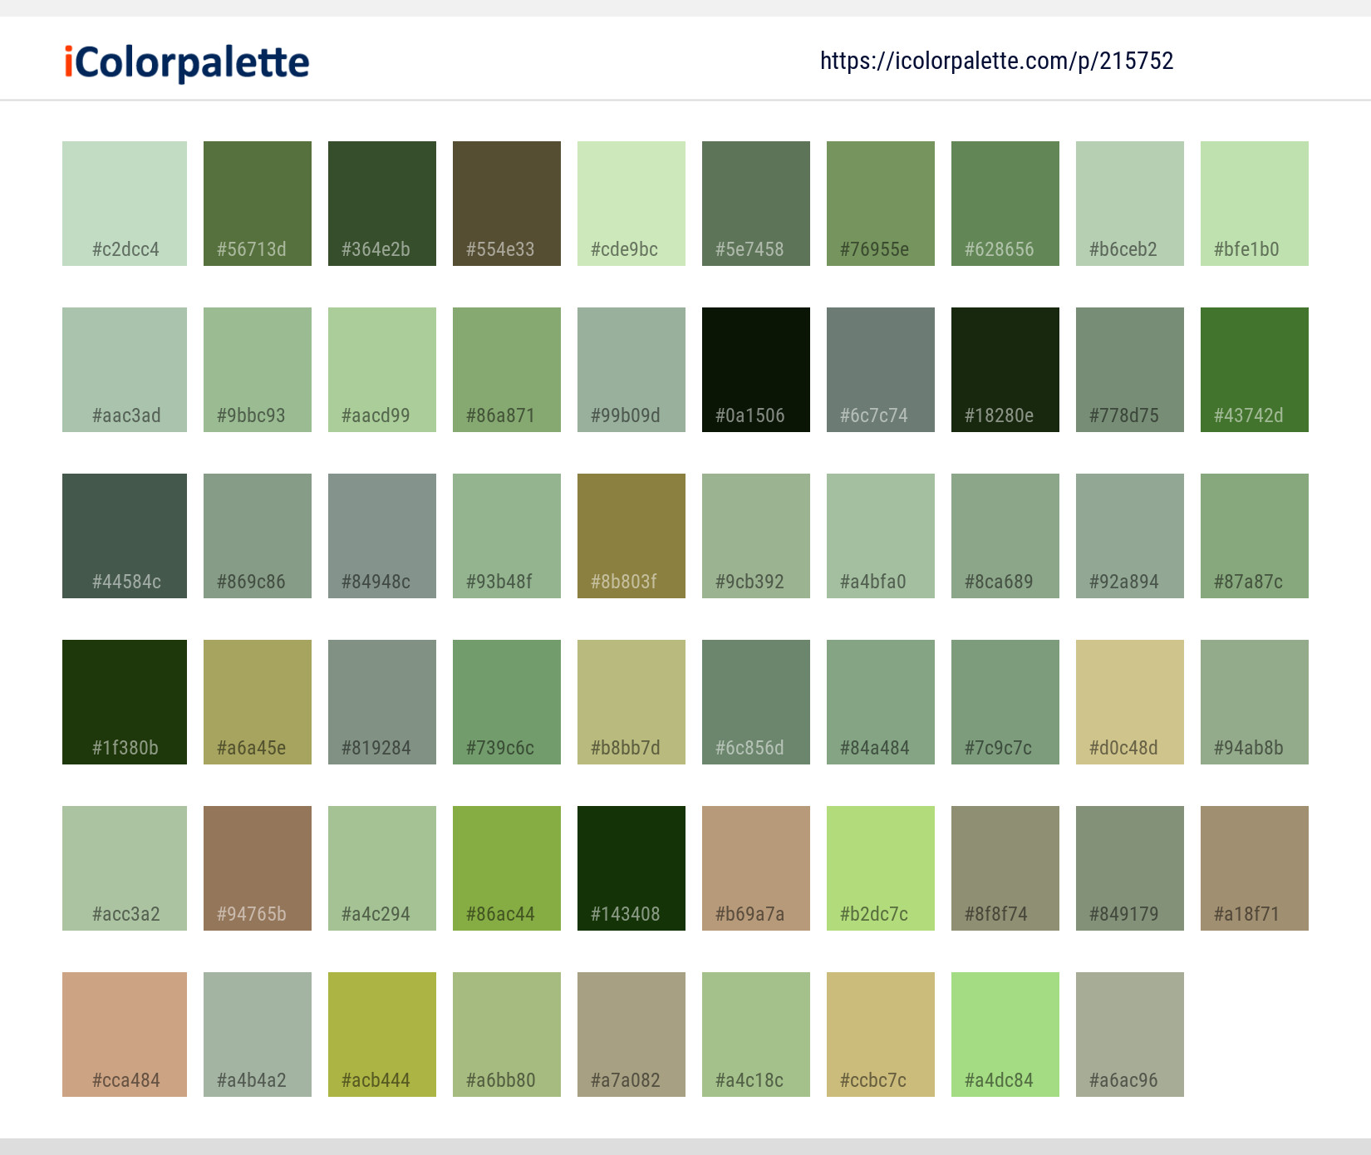Pick the olive #8b803f swatch
1371x1155 pixels.
pos(631,536)
